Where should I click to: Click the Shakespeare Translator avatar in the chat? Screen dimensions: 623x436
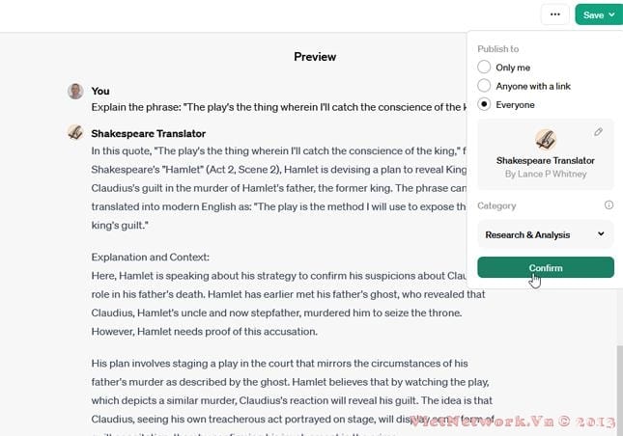click(x=75, y=133)
